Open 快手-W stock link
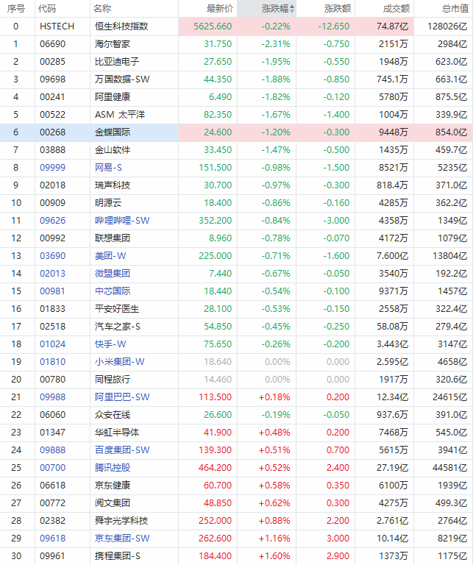This screenshot has height=565, width=473. coord(110,344)
